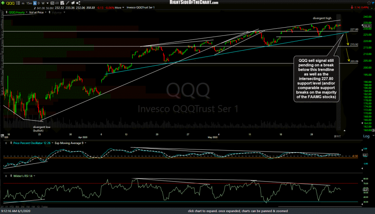The width and height of the screenshot is (375, 214).
Task: Click the timestamp 9:12:16 AM 6/1/2020
Action: click(16, 211)
